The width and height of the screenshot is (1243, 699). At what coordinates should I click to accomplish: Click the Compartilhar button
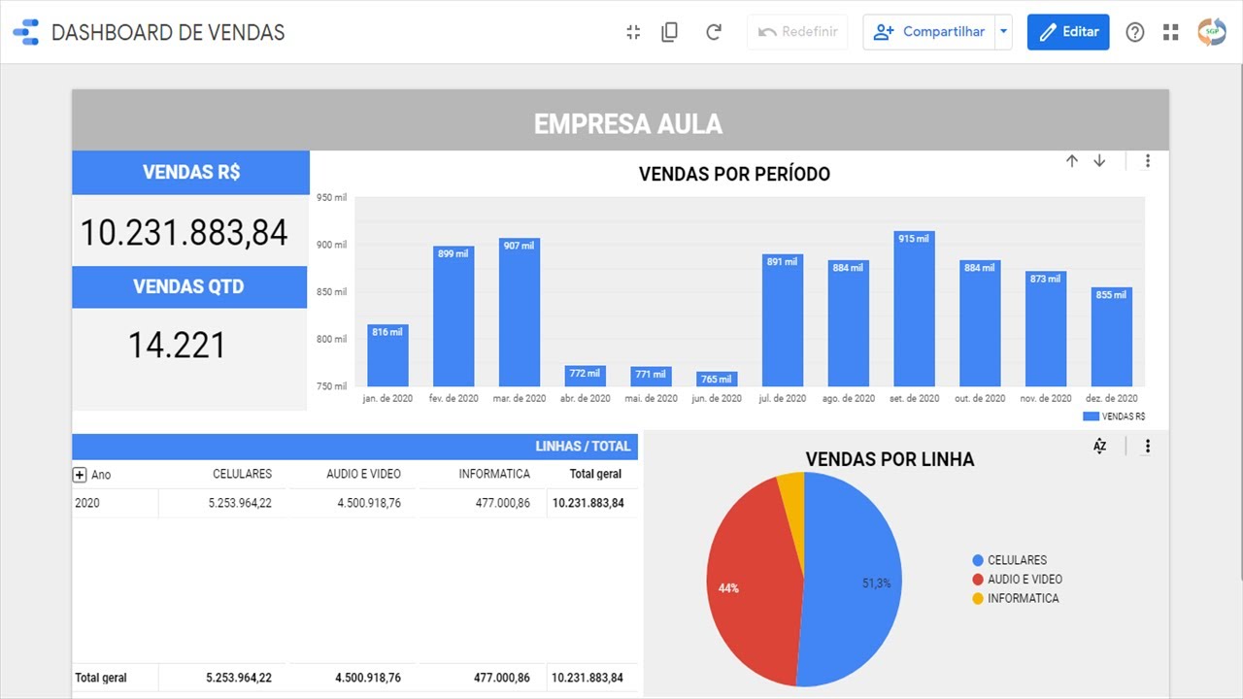929,32
